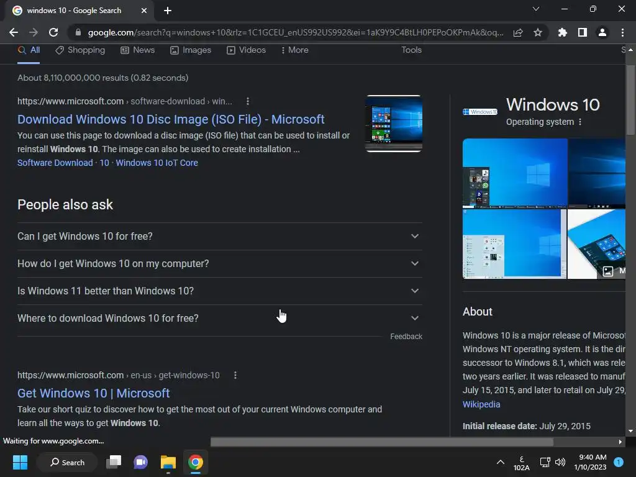The image size is (636, 477).
Task: Bookmark this page with the star
Action: click(538, 32)
